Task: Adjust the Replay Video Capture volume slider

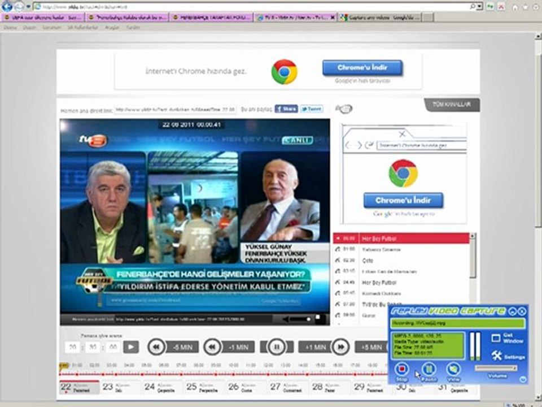Action: (x=496, y=368)
